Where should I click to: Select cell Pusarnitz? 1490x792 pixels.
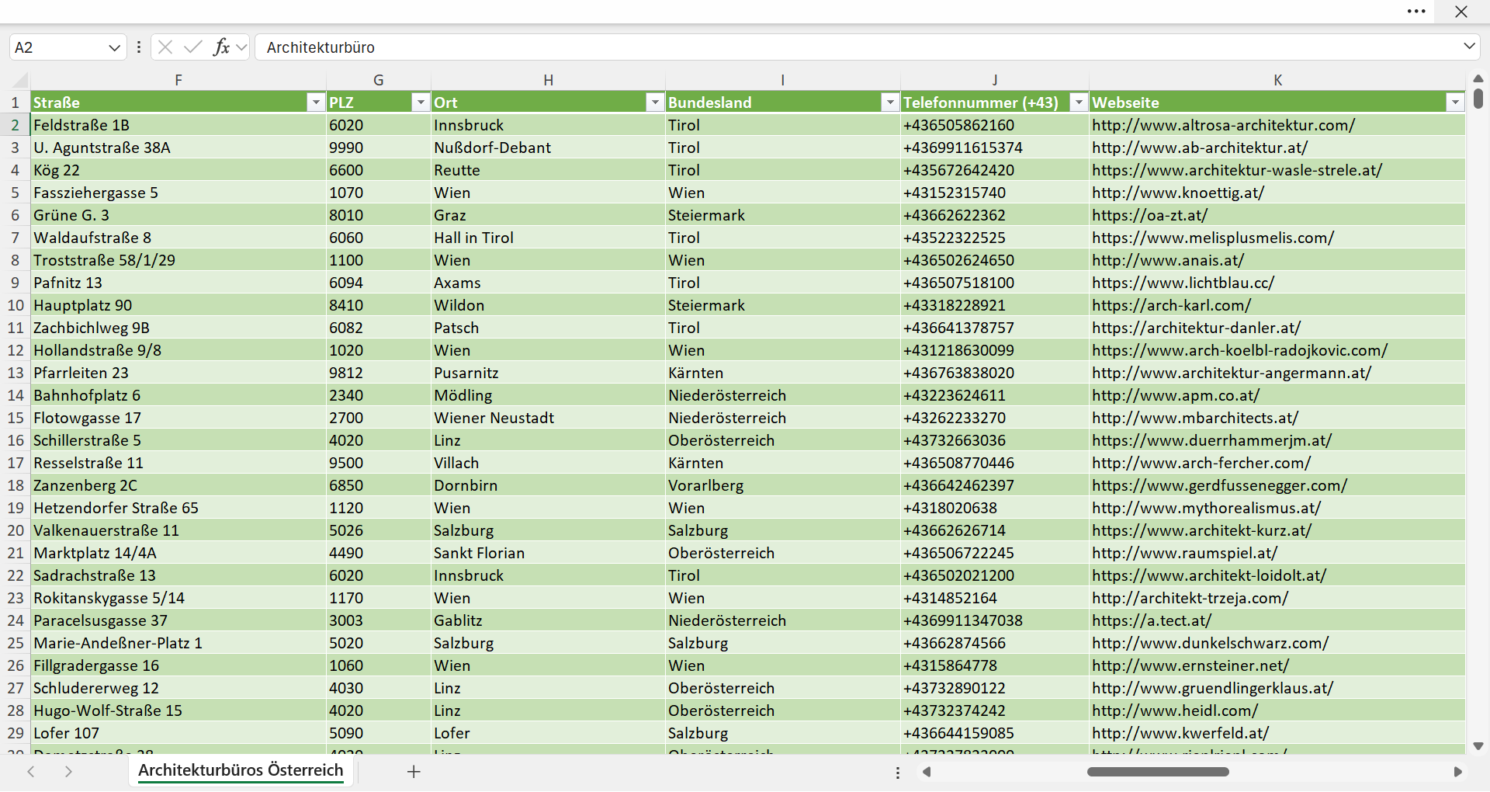[548, 373]
